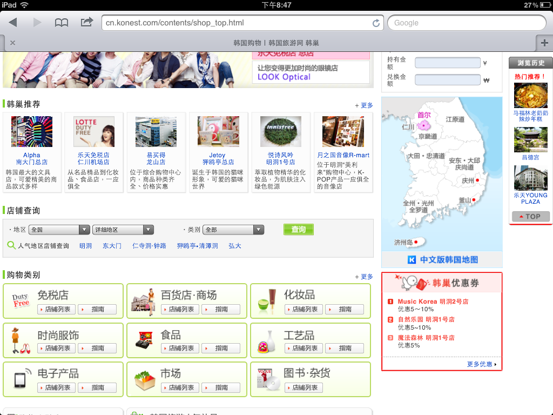This screenshot has height=415, width=553.
Task: Tap the Safari back arrow
Action: click(x=13, y=23)
